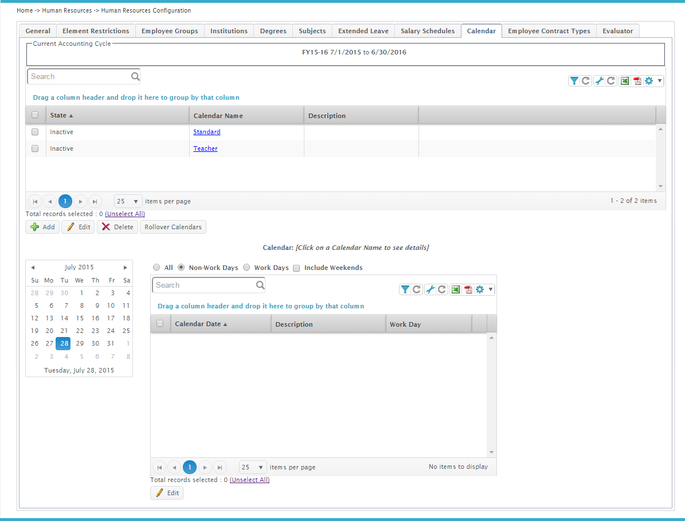Viewport: 685px width, 521px height.
Task: Open items per page dropdown in dates grid
Action: click(x=253, y=467)
